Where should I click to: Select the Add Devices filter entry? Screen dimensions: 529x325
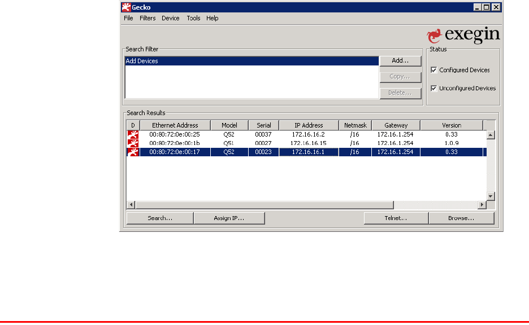tap(252, 61)
